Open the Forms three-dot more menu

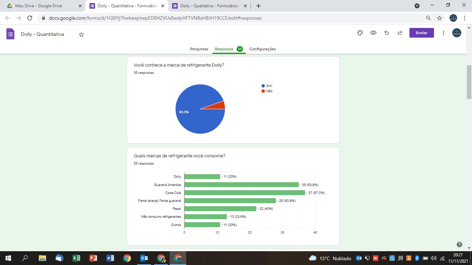443,33
